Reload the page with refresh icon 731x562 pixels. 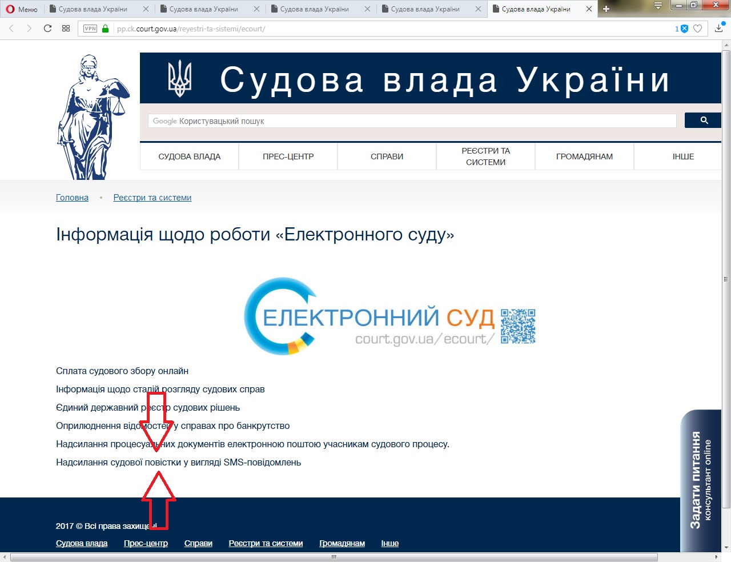[48, 29]
